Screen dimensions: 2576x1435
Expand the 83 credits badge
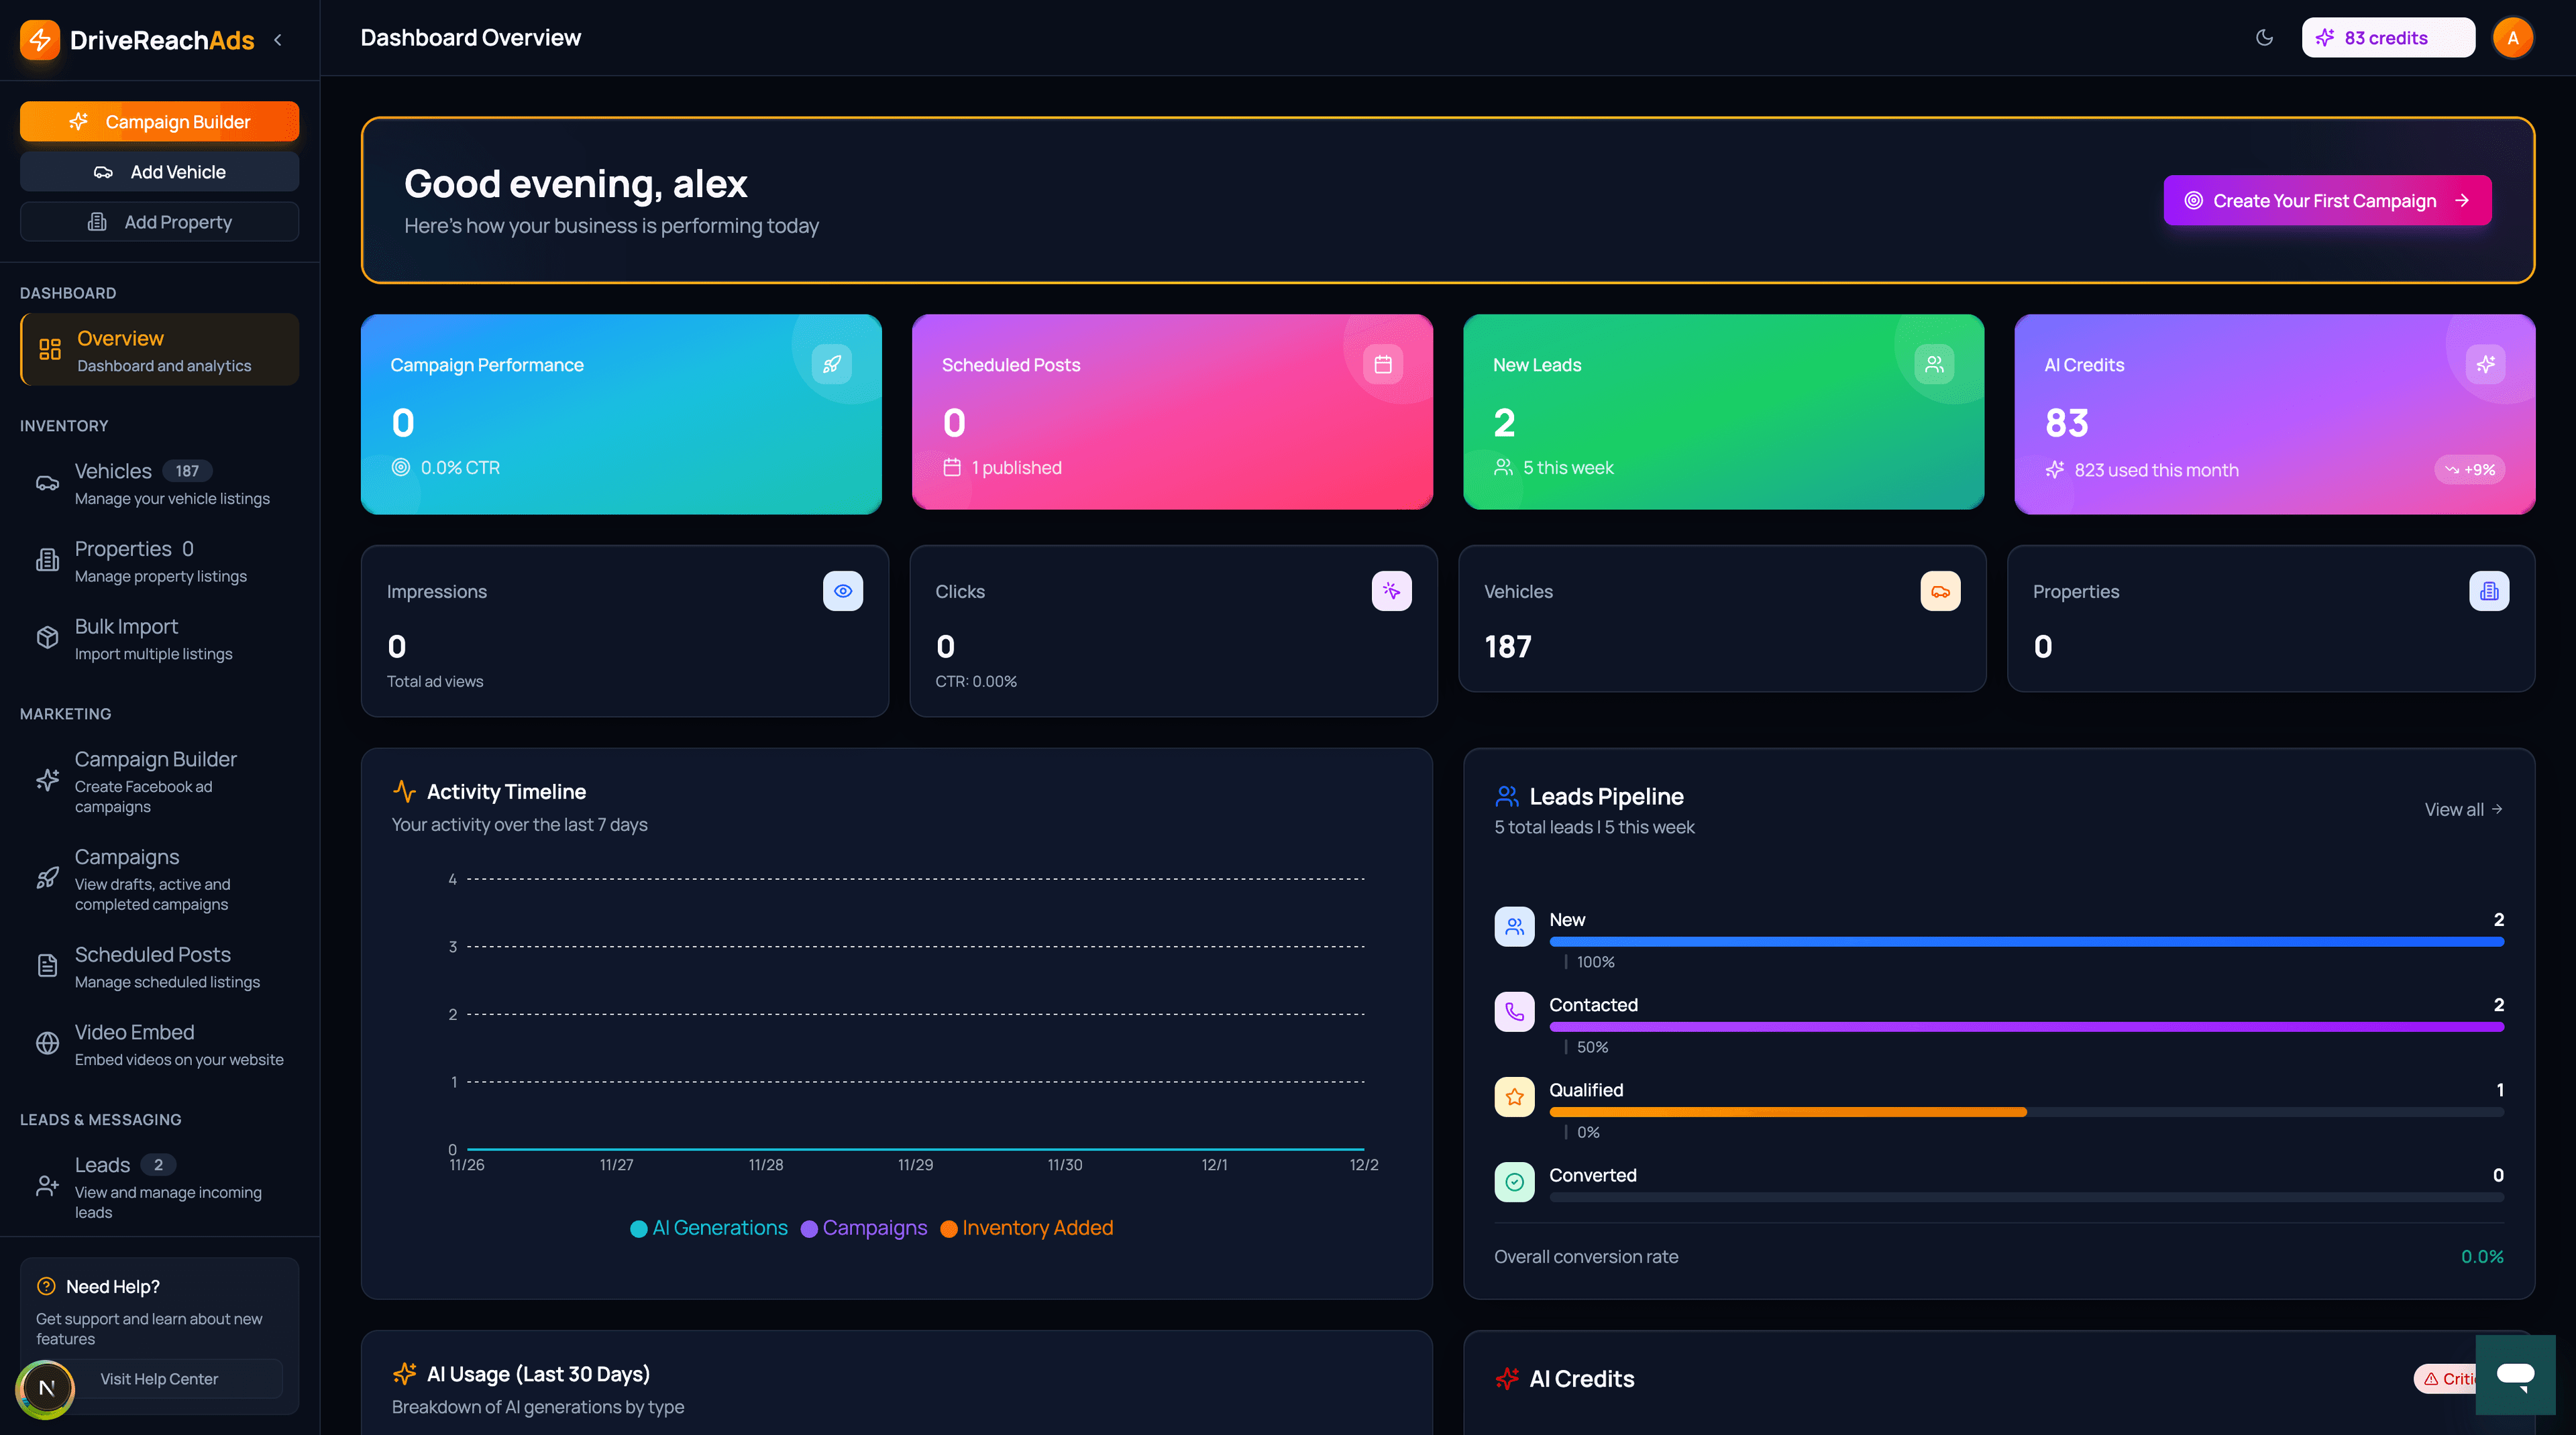tap(2388, 37)
